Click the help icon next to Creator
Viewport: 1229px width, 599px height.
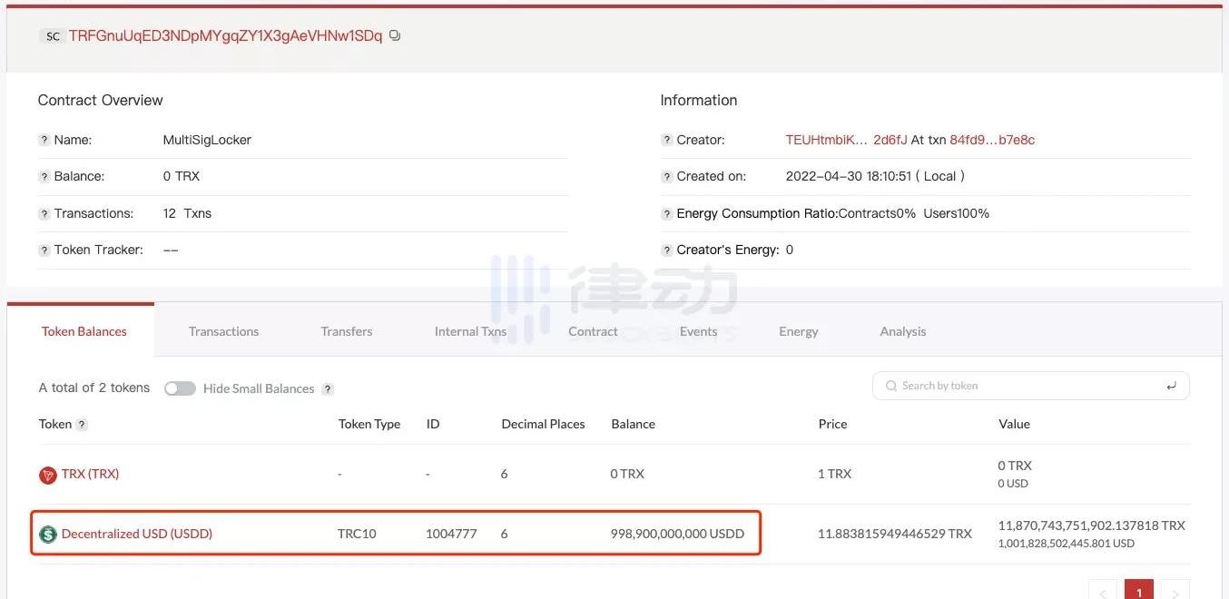pos(666,141)
